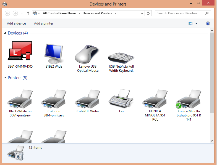Select the KONICA MINOLTA 951 PCL printer icon
This screenshot has width=217, height=165.
[155, 99]
